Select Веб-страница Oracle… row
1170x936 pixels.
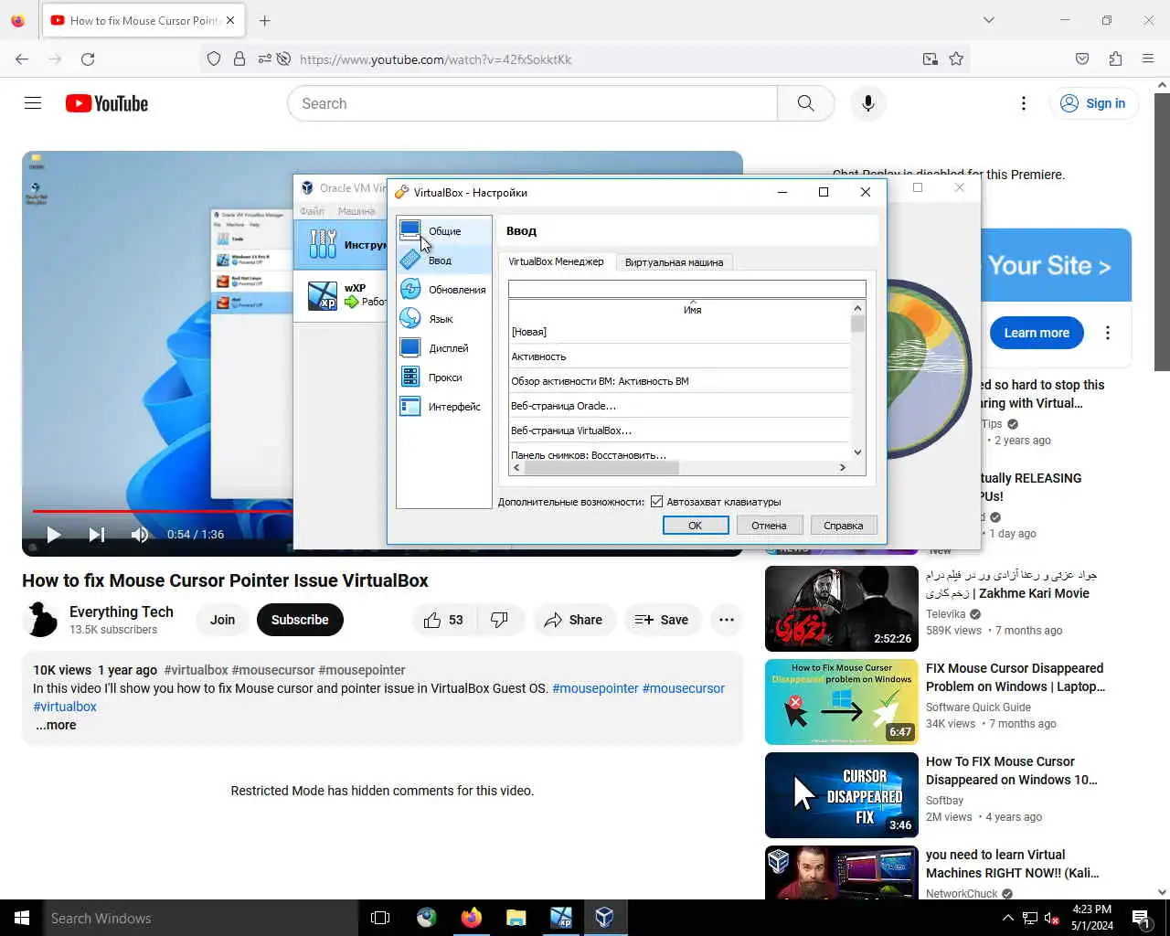point(680,406)
